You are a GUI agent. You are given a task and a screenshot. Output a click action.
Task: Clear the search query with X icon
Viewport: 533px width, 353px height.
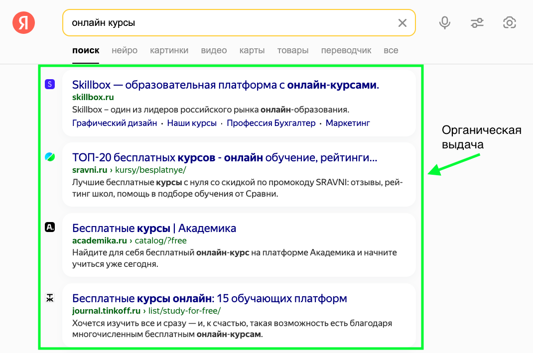point(402,23)
